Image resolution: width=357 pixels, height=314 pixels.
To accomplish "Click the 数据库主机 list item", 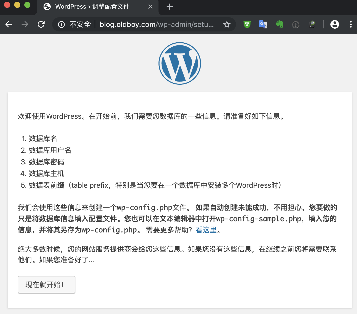I will click(46, 173).
